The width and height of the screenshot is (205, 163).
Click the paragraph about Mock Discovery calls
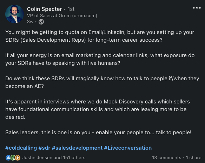coord(98,109)
